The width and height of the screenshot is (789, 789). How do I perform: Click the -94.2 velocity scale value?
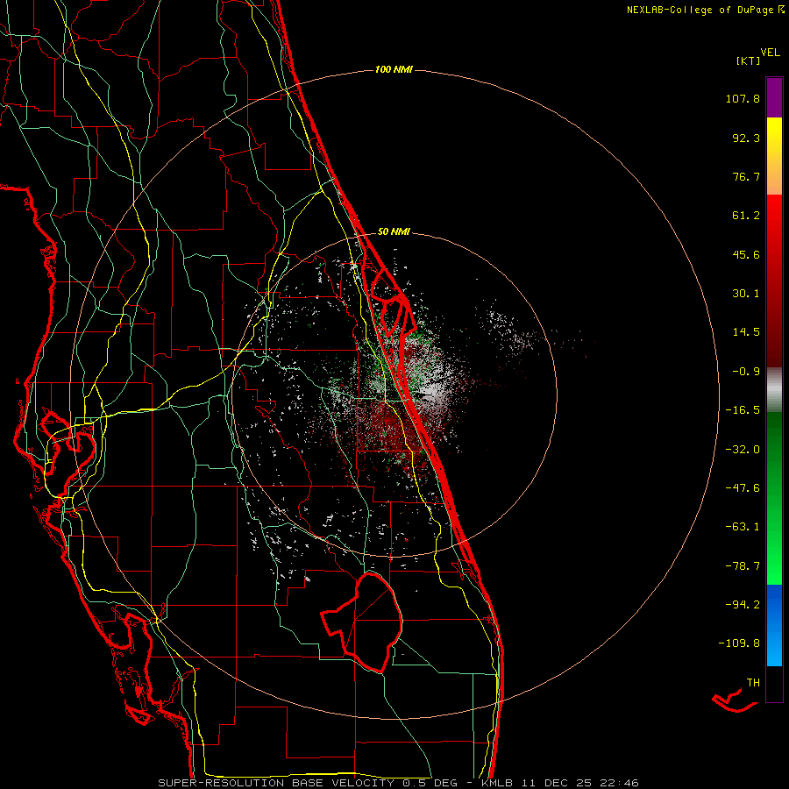[x=743, y=605]
